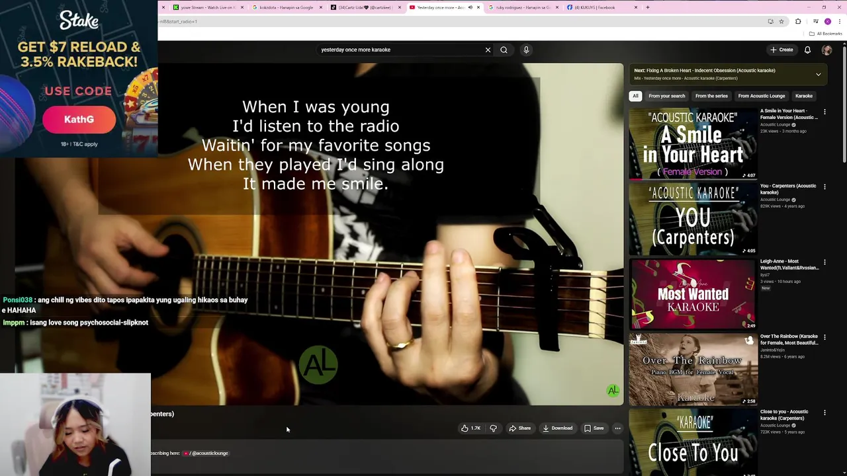Open title Close to you - Acoustic karaoke

pos(784,415)
